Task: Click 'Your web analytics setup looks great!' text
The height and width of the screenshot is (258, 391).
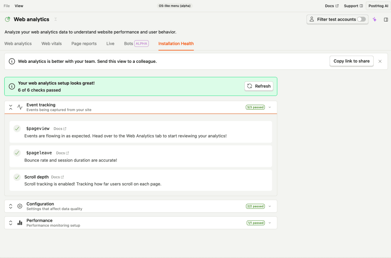Action: (56, 83)
